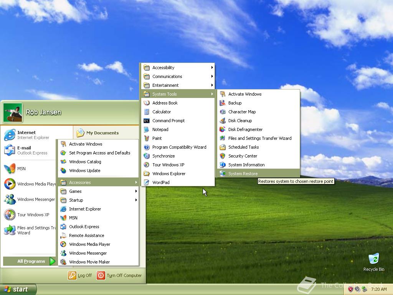The width and height of the screenshot is (393, 295).
Task: Launch Paint icon
Action: tap(146, 138)
